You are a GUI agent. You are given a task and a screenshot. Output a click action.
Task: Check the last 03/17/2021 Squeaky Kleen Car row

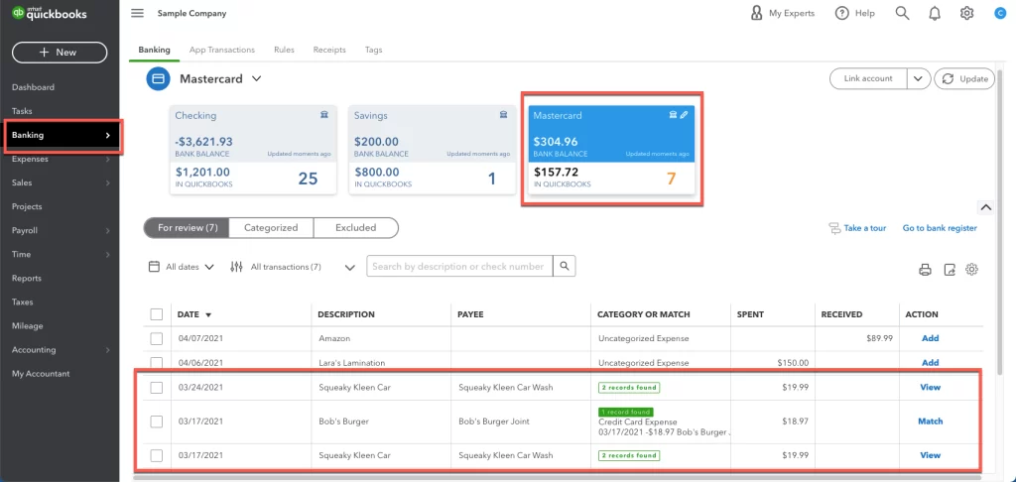tap(156, 455)
